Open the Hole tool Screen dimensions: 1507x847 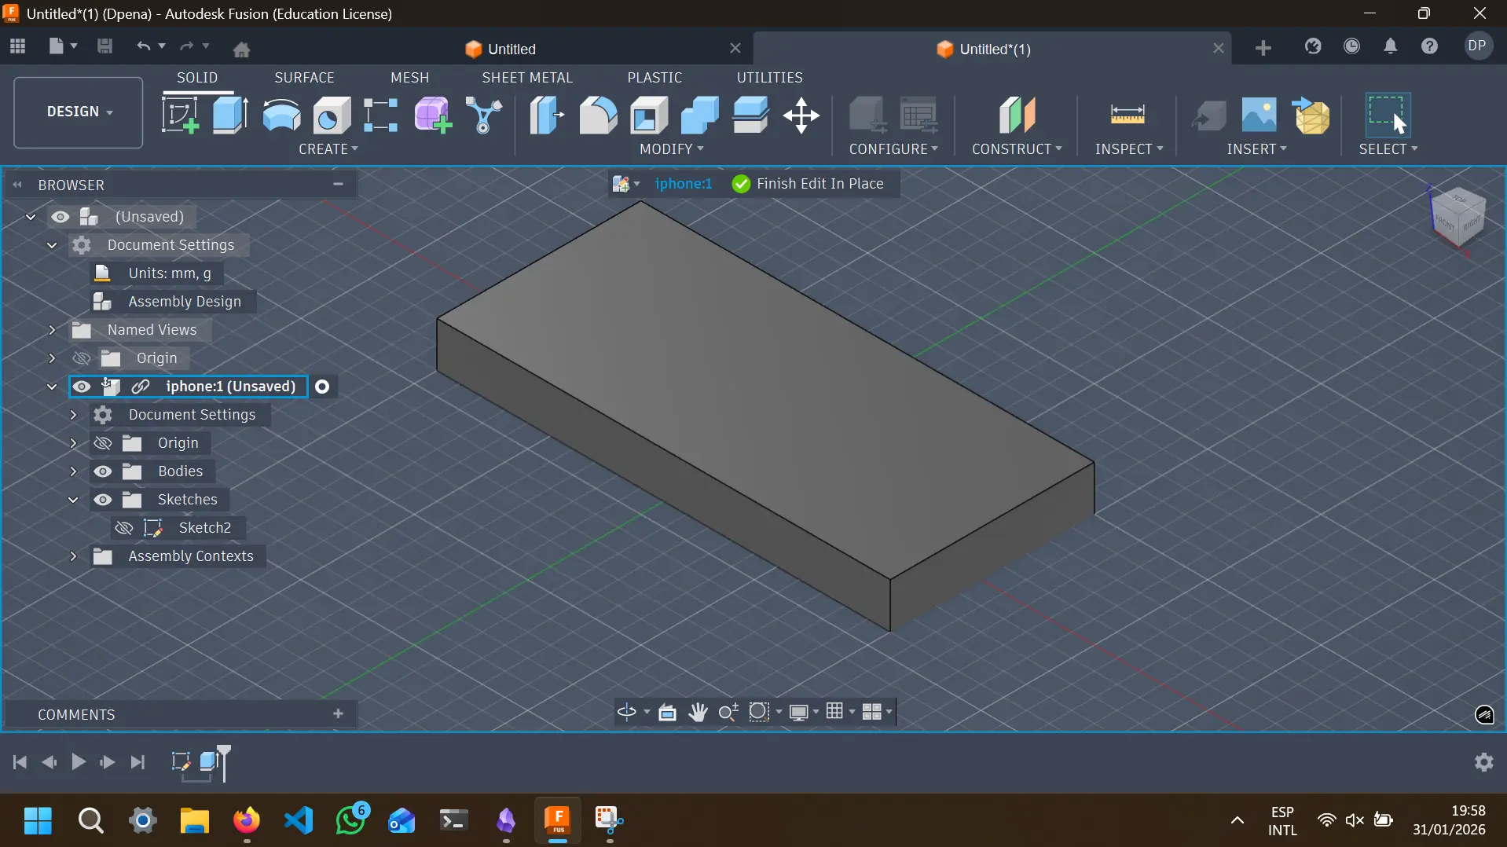tap(331, 114)
